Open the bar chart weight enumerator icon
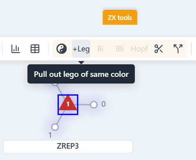This screenshot has height=160, width=196. [x=16, y=49]
